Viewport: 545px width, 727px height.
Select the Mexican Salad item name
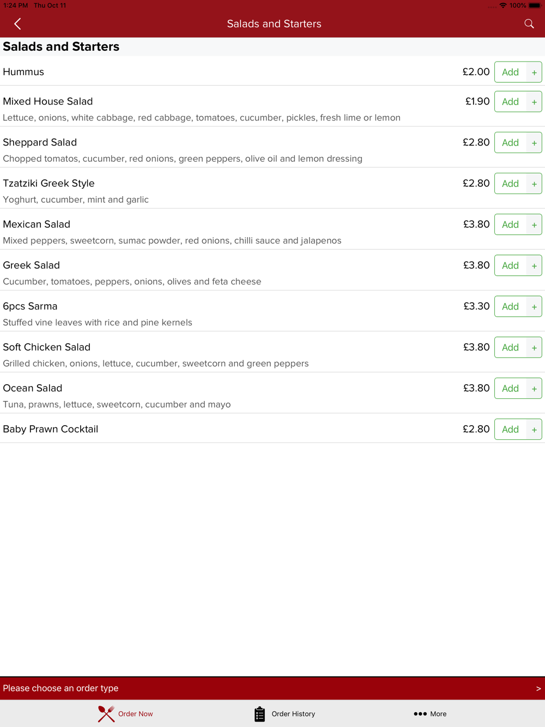pyautogui.click(x=37, y=225)
